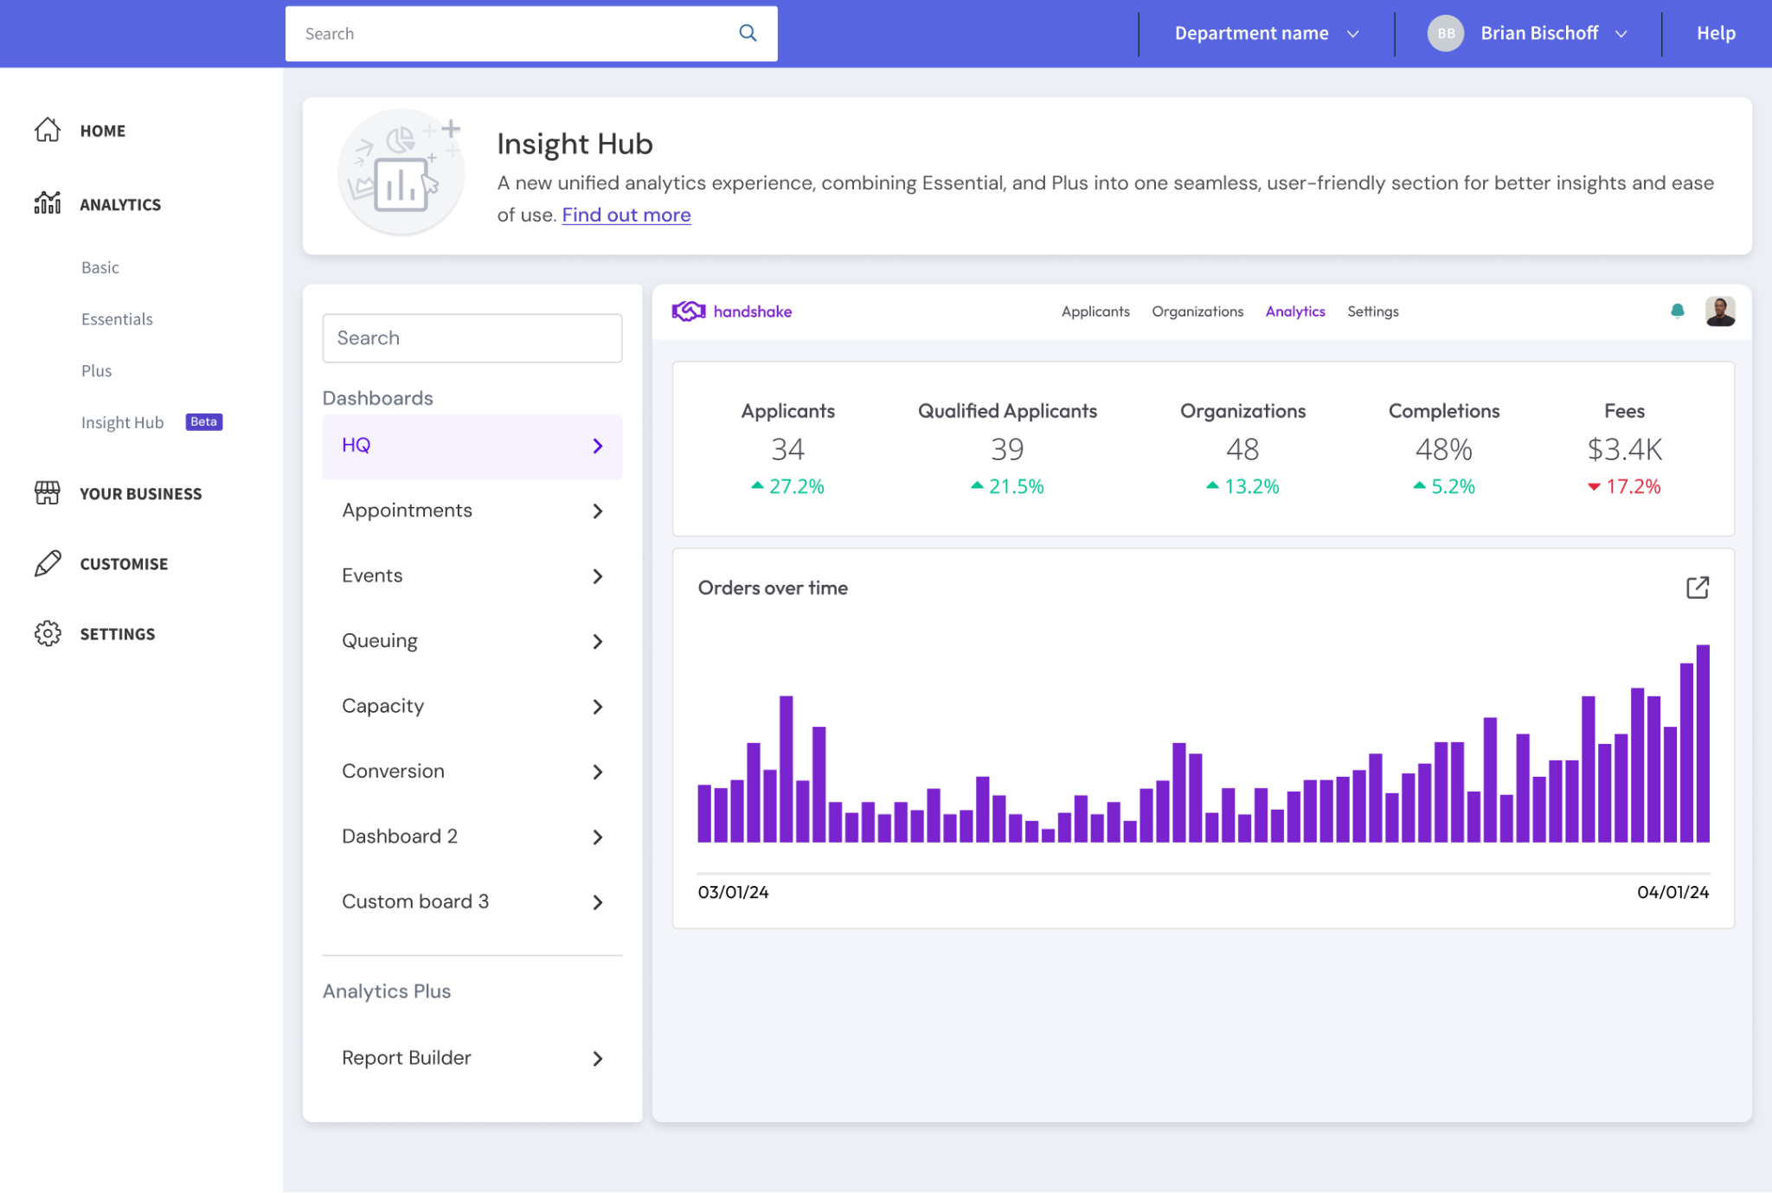This screenshot has width=1772, height=1193.
Task: Open Orders over time chart in new window
Action: (x=1697, y=588)
